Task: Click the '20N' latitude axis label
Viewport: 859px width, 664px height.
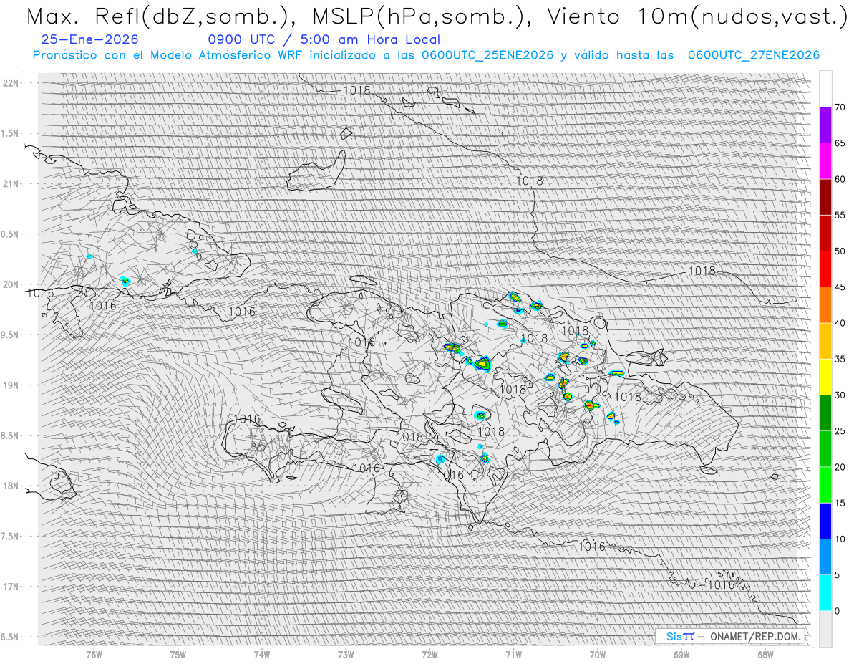Action: point(11,284)
